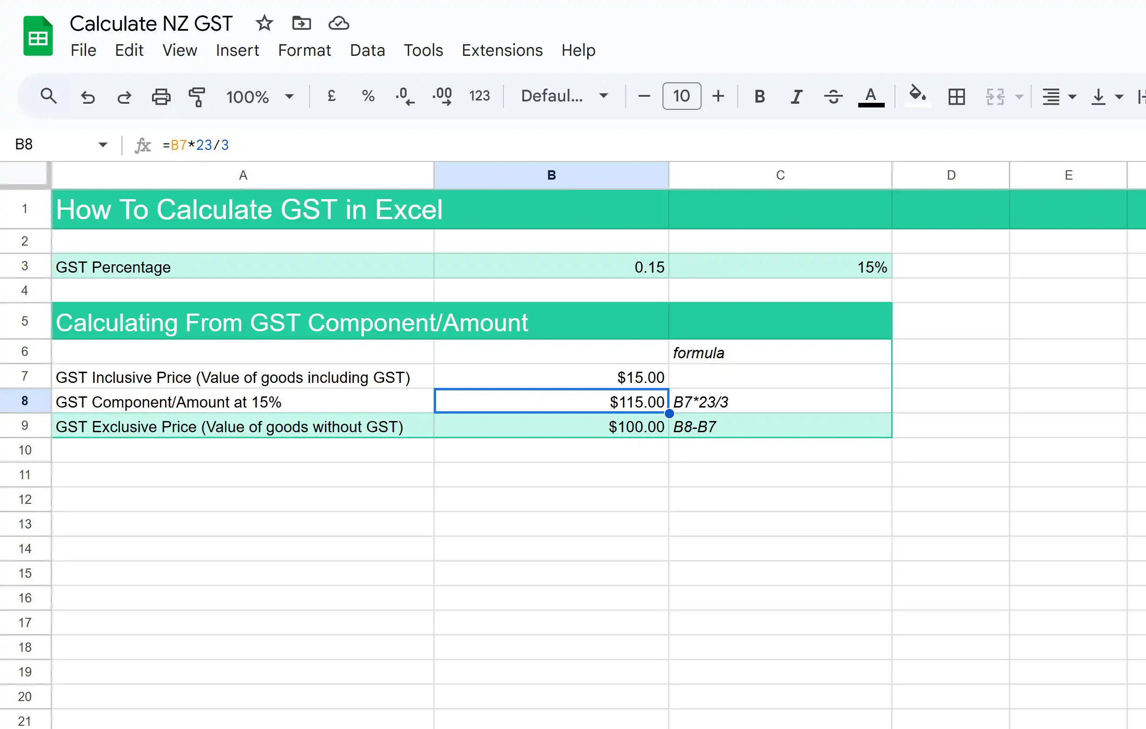Expand the B8 name box dropdown

[x=103, y=145]
